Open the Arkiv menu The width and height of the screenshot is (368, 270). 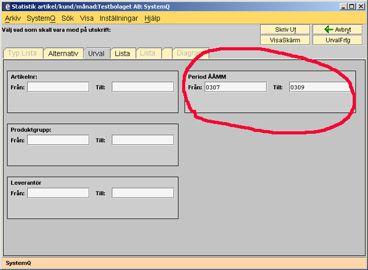(x=12, y=18)
